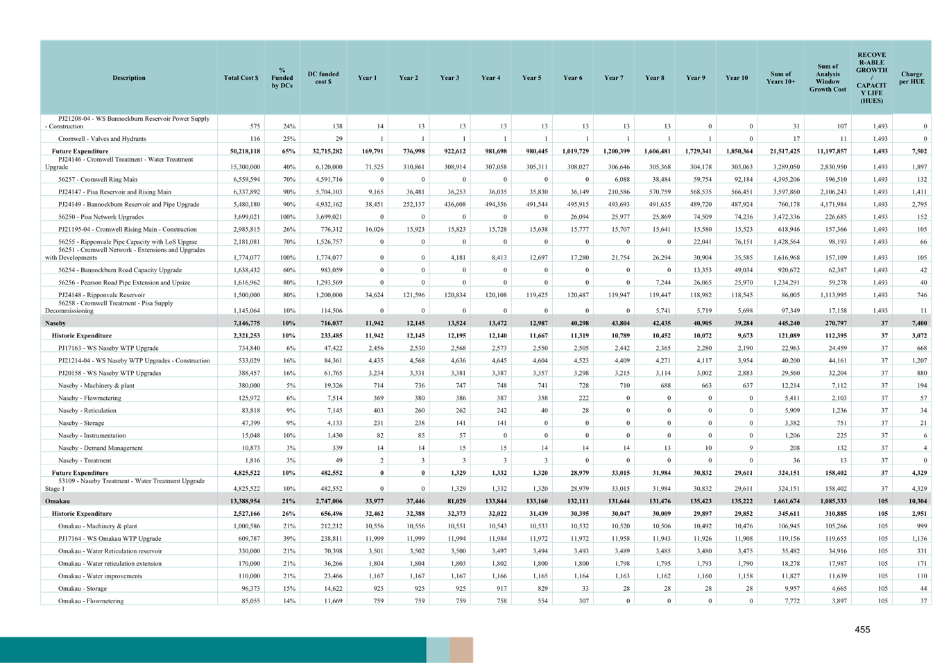
Task: Select the Year 1 column header
Action: click(x=367, y=78)
